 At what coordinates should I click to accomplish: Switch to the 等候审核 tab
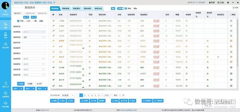pos(87,9)
